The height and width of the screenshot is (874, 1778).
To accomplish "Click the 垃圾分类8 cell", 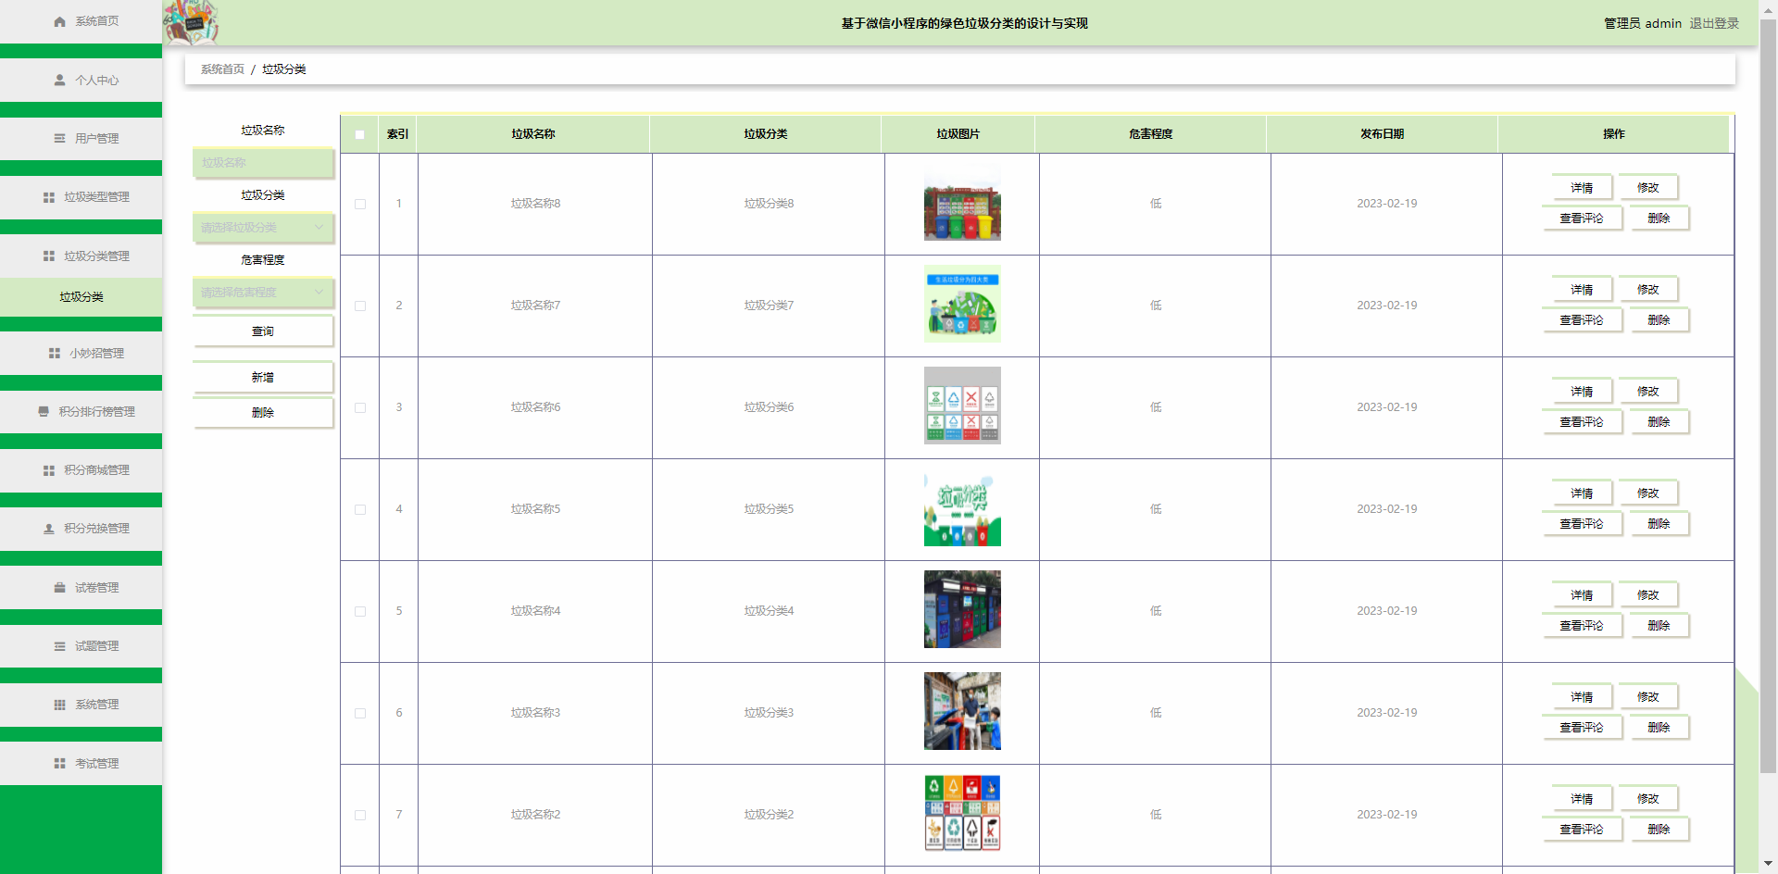I will point(769,204).
